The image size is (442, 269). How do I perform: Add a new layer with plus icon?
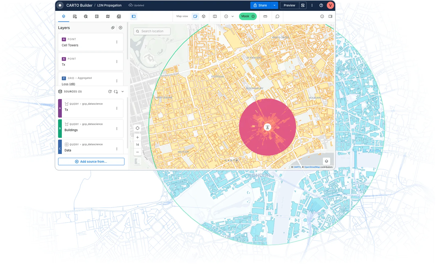tap(121, 28)
